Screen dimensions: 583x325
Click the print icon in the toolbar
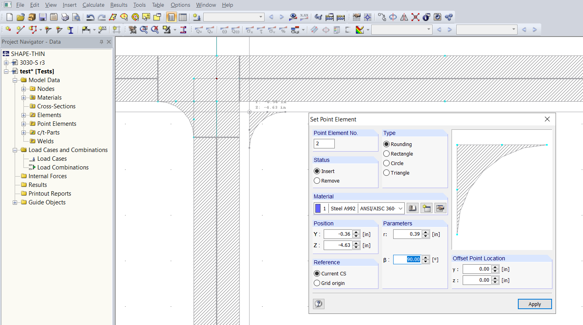(x=65, y=17)
